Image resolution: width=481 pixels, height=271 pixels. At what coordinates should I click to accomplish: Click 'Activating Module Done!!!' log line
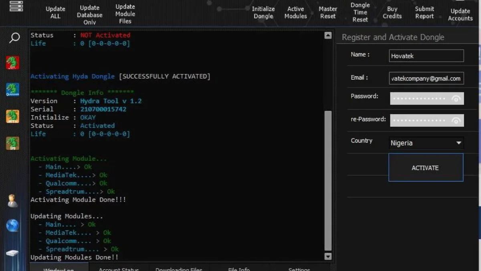pyautogui.click(x=78, y=200)
